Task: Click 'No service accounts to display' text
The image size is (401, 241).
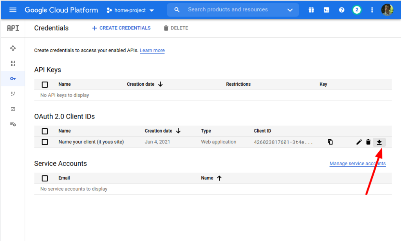Action: point(74,189)
